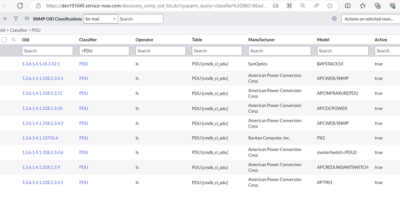This screenshot has height=199, width=400.
Task: Open the OID 1.3.6.1.4.1.13742.6 record
Action: [40, 138]
